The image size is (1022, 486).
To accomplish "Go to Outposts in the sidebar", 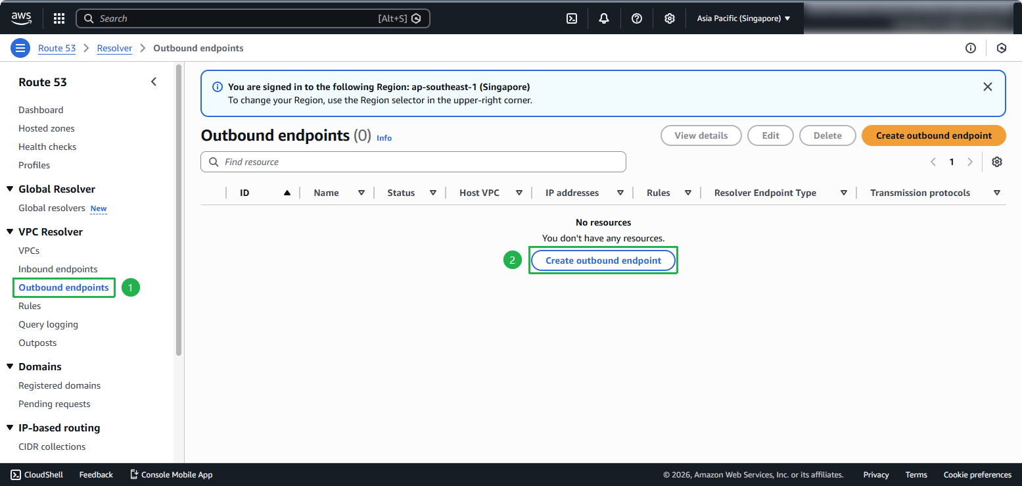I will pyautogui.click(x=37, y=343).
